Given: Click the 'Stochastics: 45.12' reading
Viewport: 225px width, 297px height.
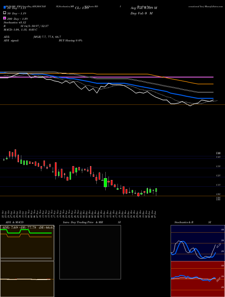Looking at the screenshot, I should pos(15,22).
